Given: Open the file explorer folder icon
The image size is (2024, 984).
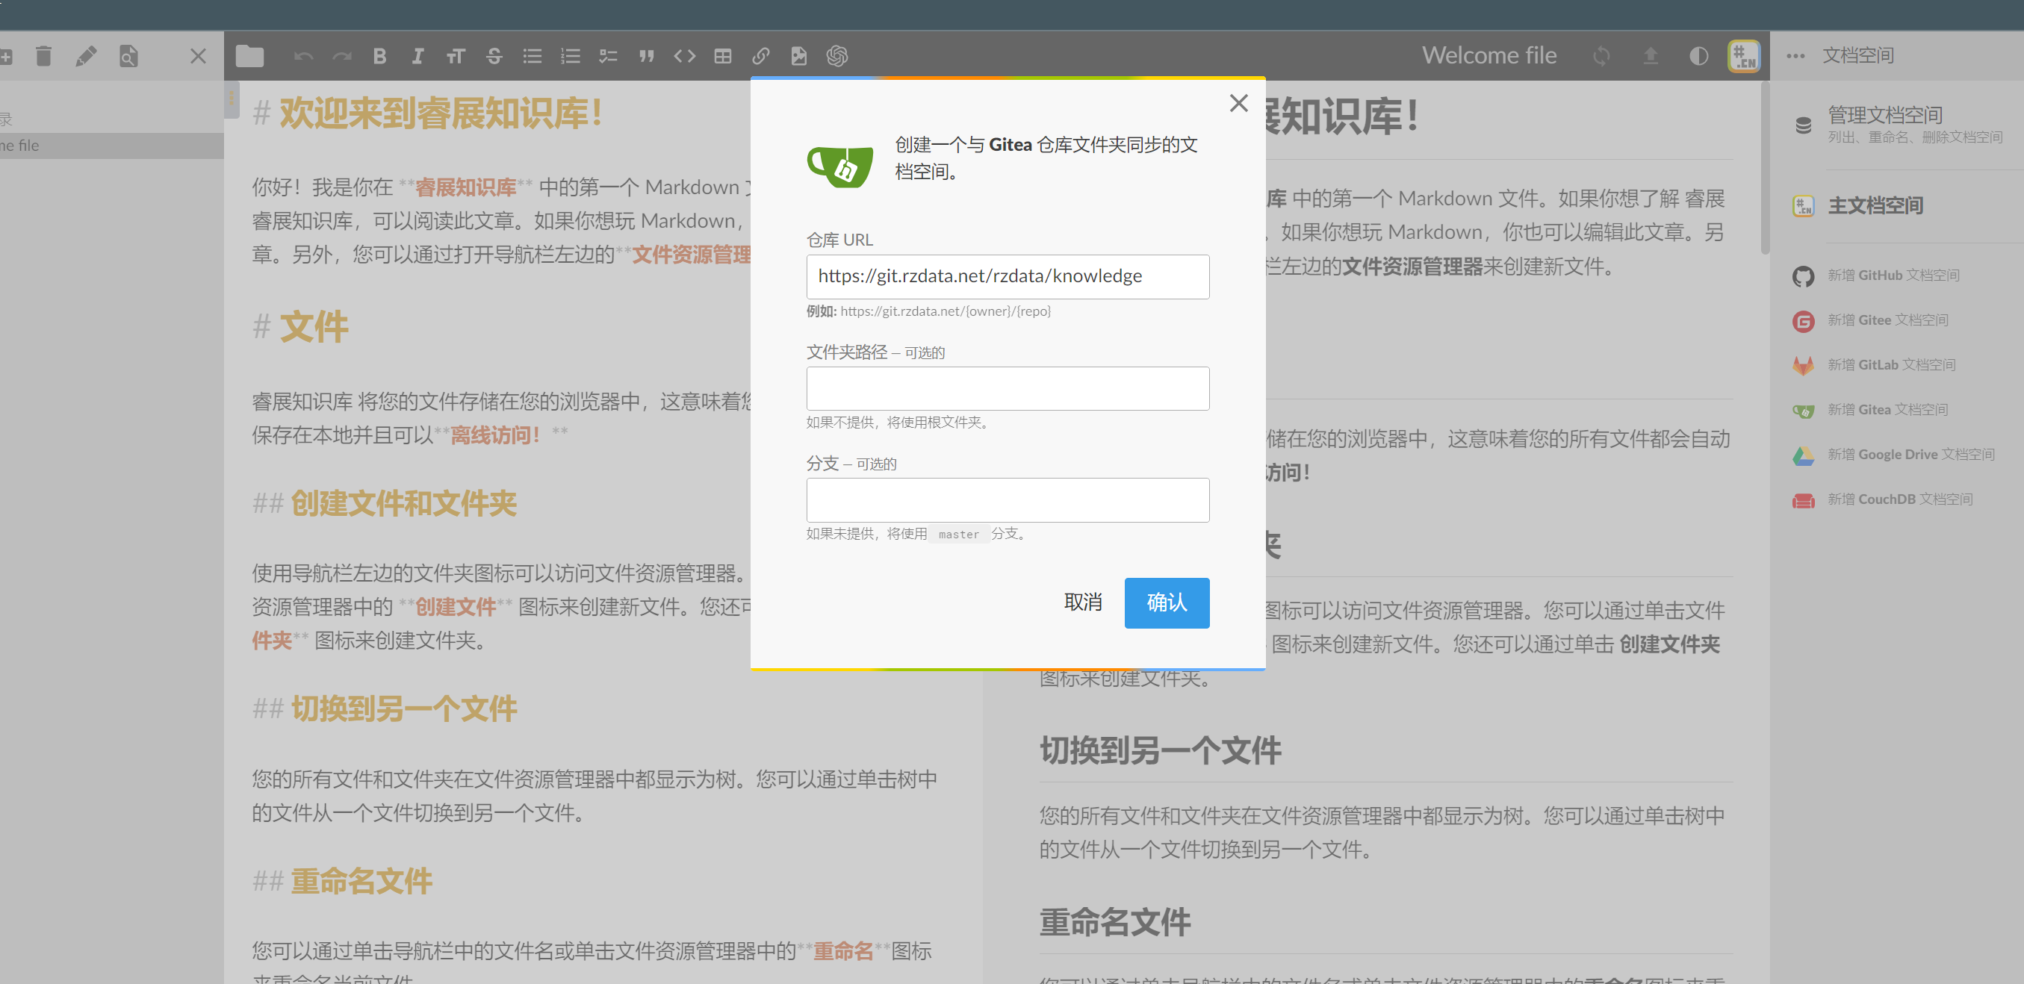Looking at the screenshot, I should 249,56.
